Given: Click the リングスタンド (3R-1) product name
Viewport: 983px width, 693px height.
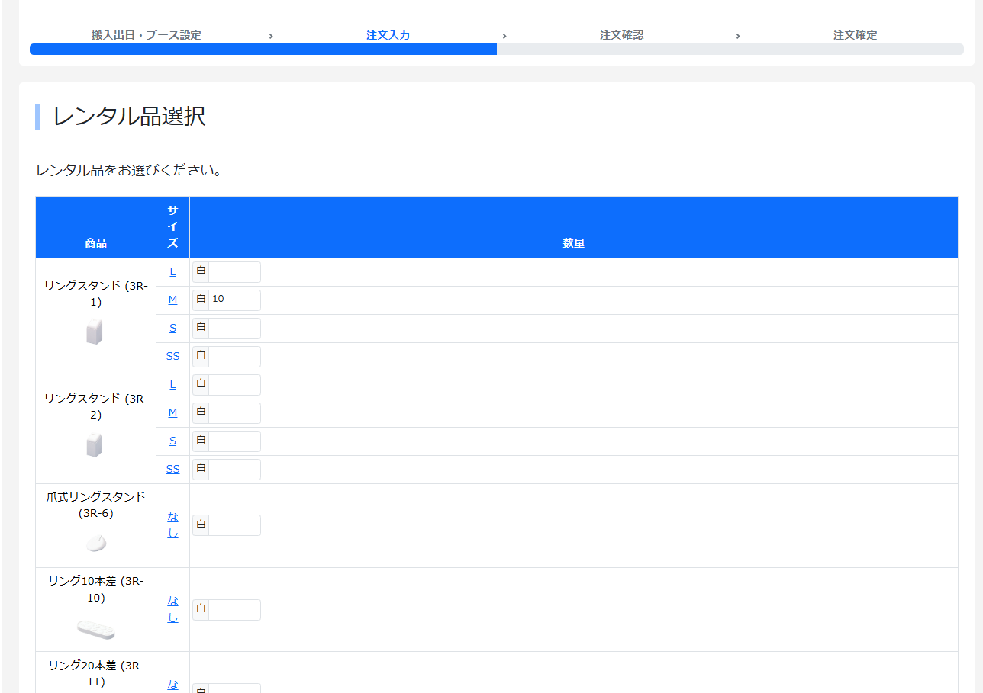Looking at the screenshot, I should click(95, 294).
